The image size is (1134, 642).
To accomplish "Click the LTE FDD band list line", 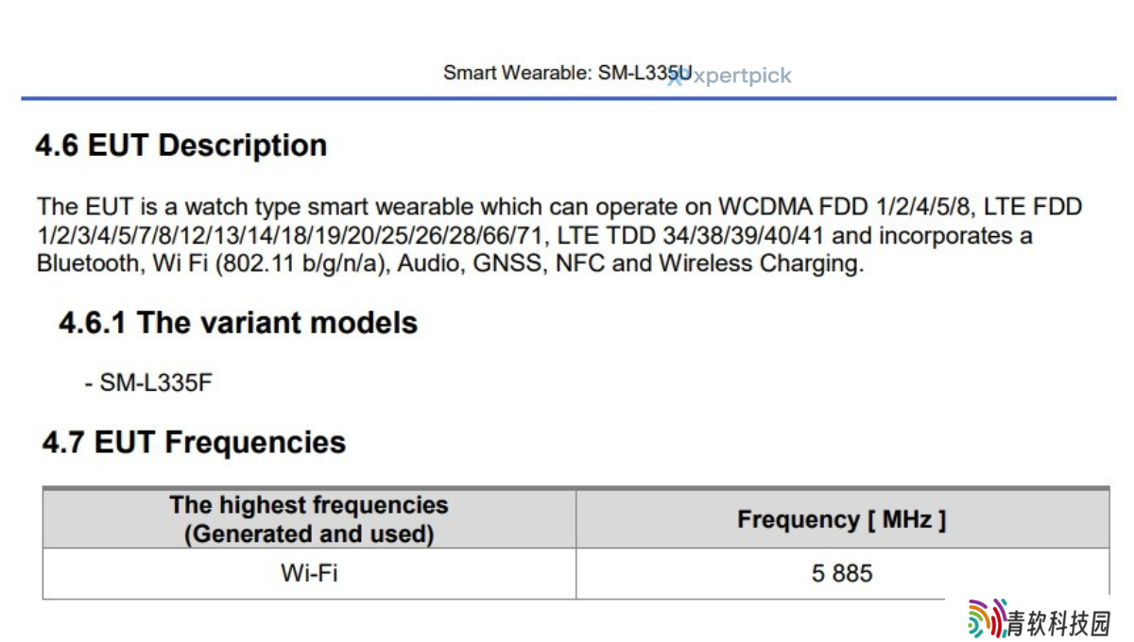I will (535, 235).
